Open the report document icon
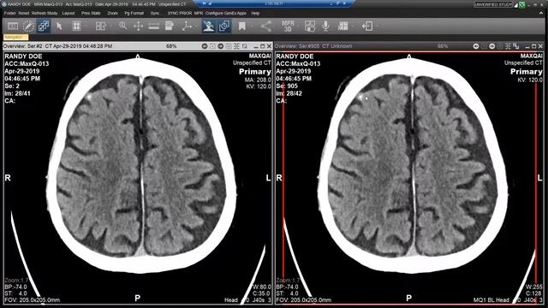The height and width of the screenshot is (308, 548). (x=170, y=26)
